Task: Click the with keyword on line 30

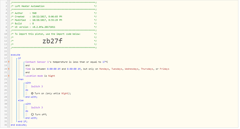Action: coord(28,104)
